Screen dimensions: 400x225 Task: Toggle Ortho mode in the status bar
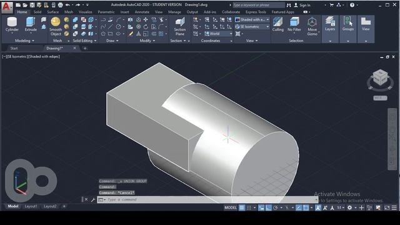pos(268,207)
